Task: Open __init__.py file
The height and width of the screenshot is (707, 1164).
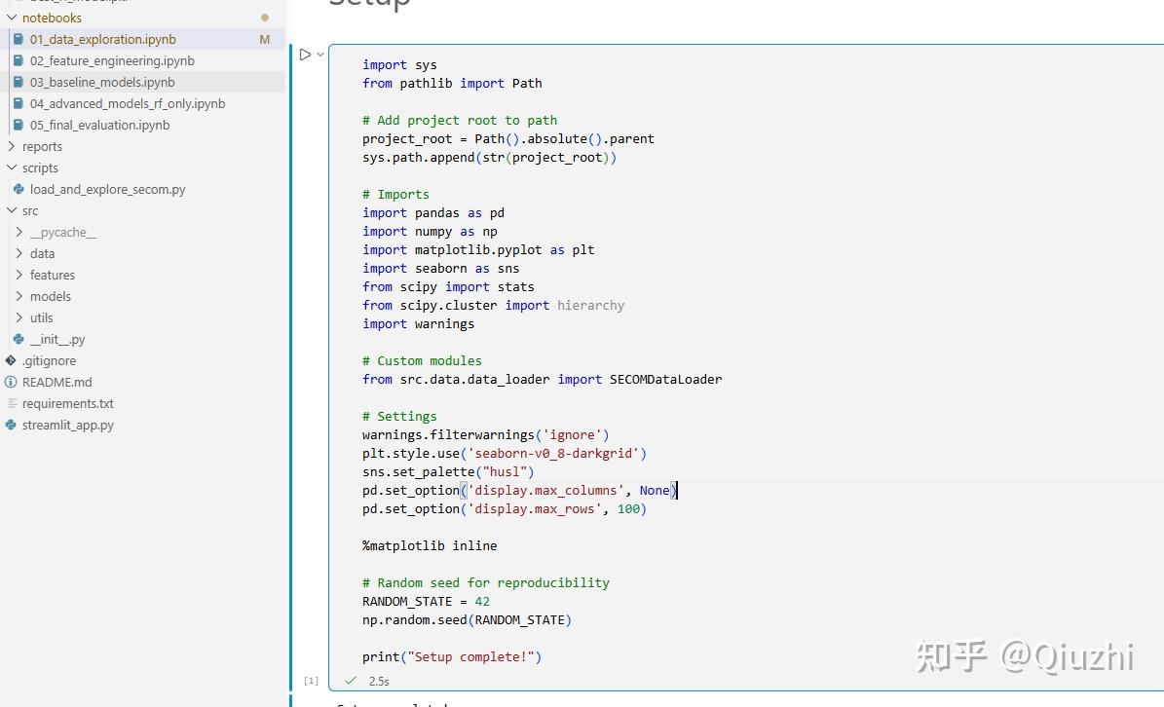Action: [x=57, y=339]
